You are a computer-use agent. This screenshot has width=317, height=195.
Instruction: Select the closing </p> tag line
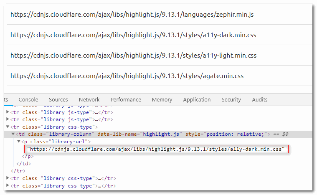(28, 157)
